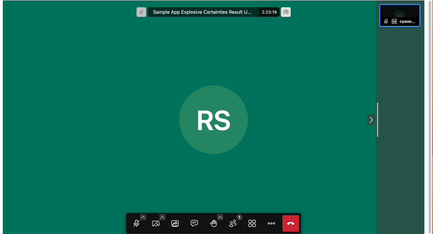Toggle tile view layout

252,223
